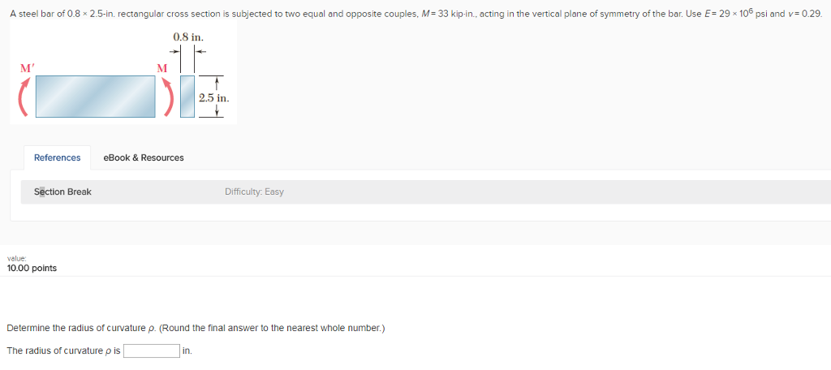Click 'The radius of curvature ρ is' label
Viewport: 831px width, 370px height.
[63, 351]
